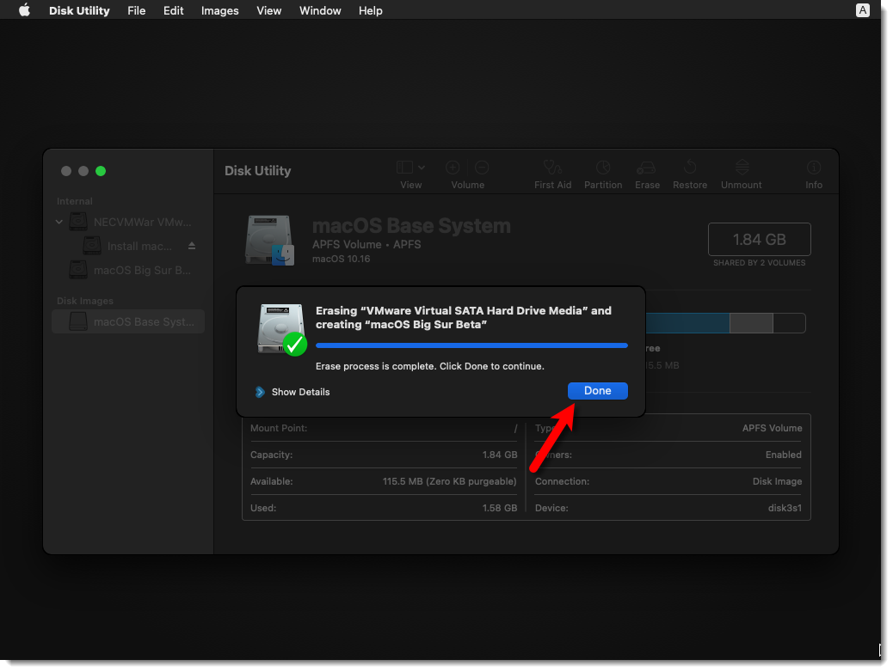
Task: Click the Used 1.58 GB value
Action: click(500, 508)
